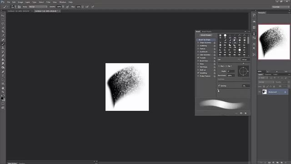Select the Rectangular Marquee tool
Screen dimensions: 291x164
[x=3, y=20]
